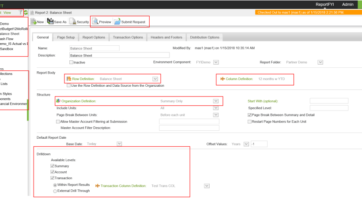Select Cash Flow in sidebar list
The width and height of the screenshot is (362, 203).
[x=7, y=39]
